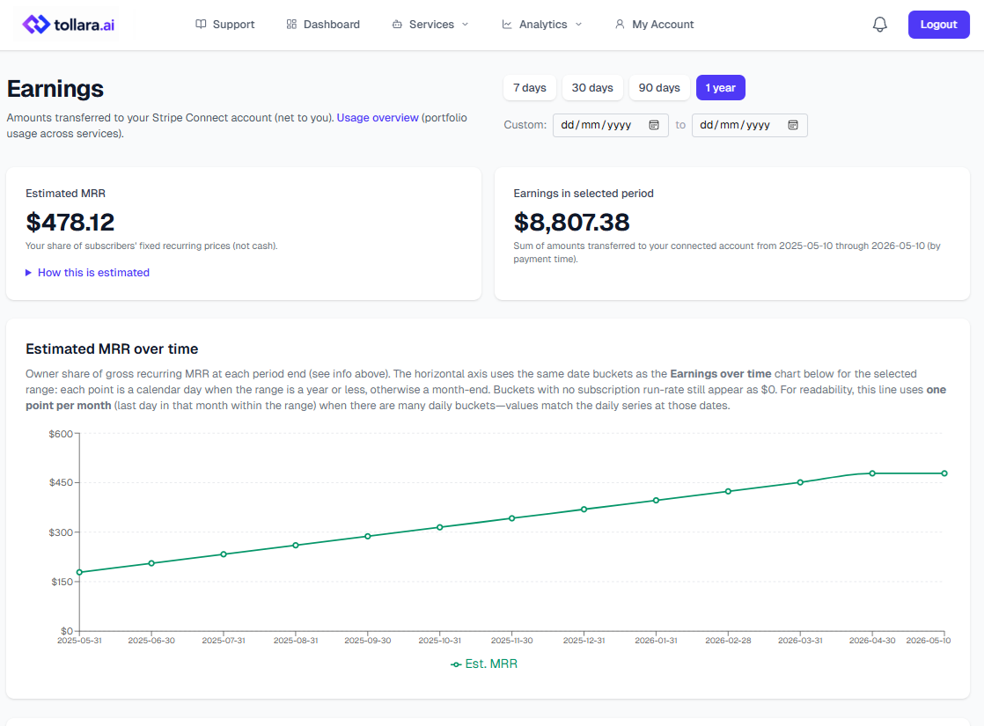Click the 2026-04-30 chart data point

[872, 473]
